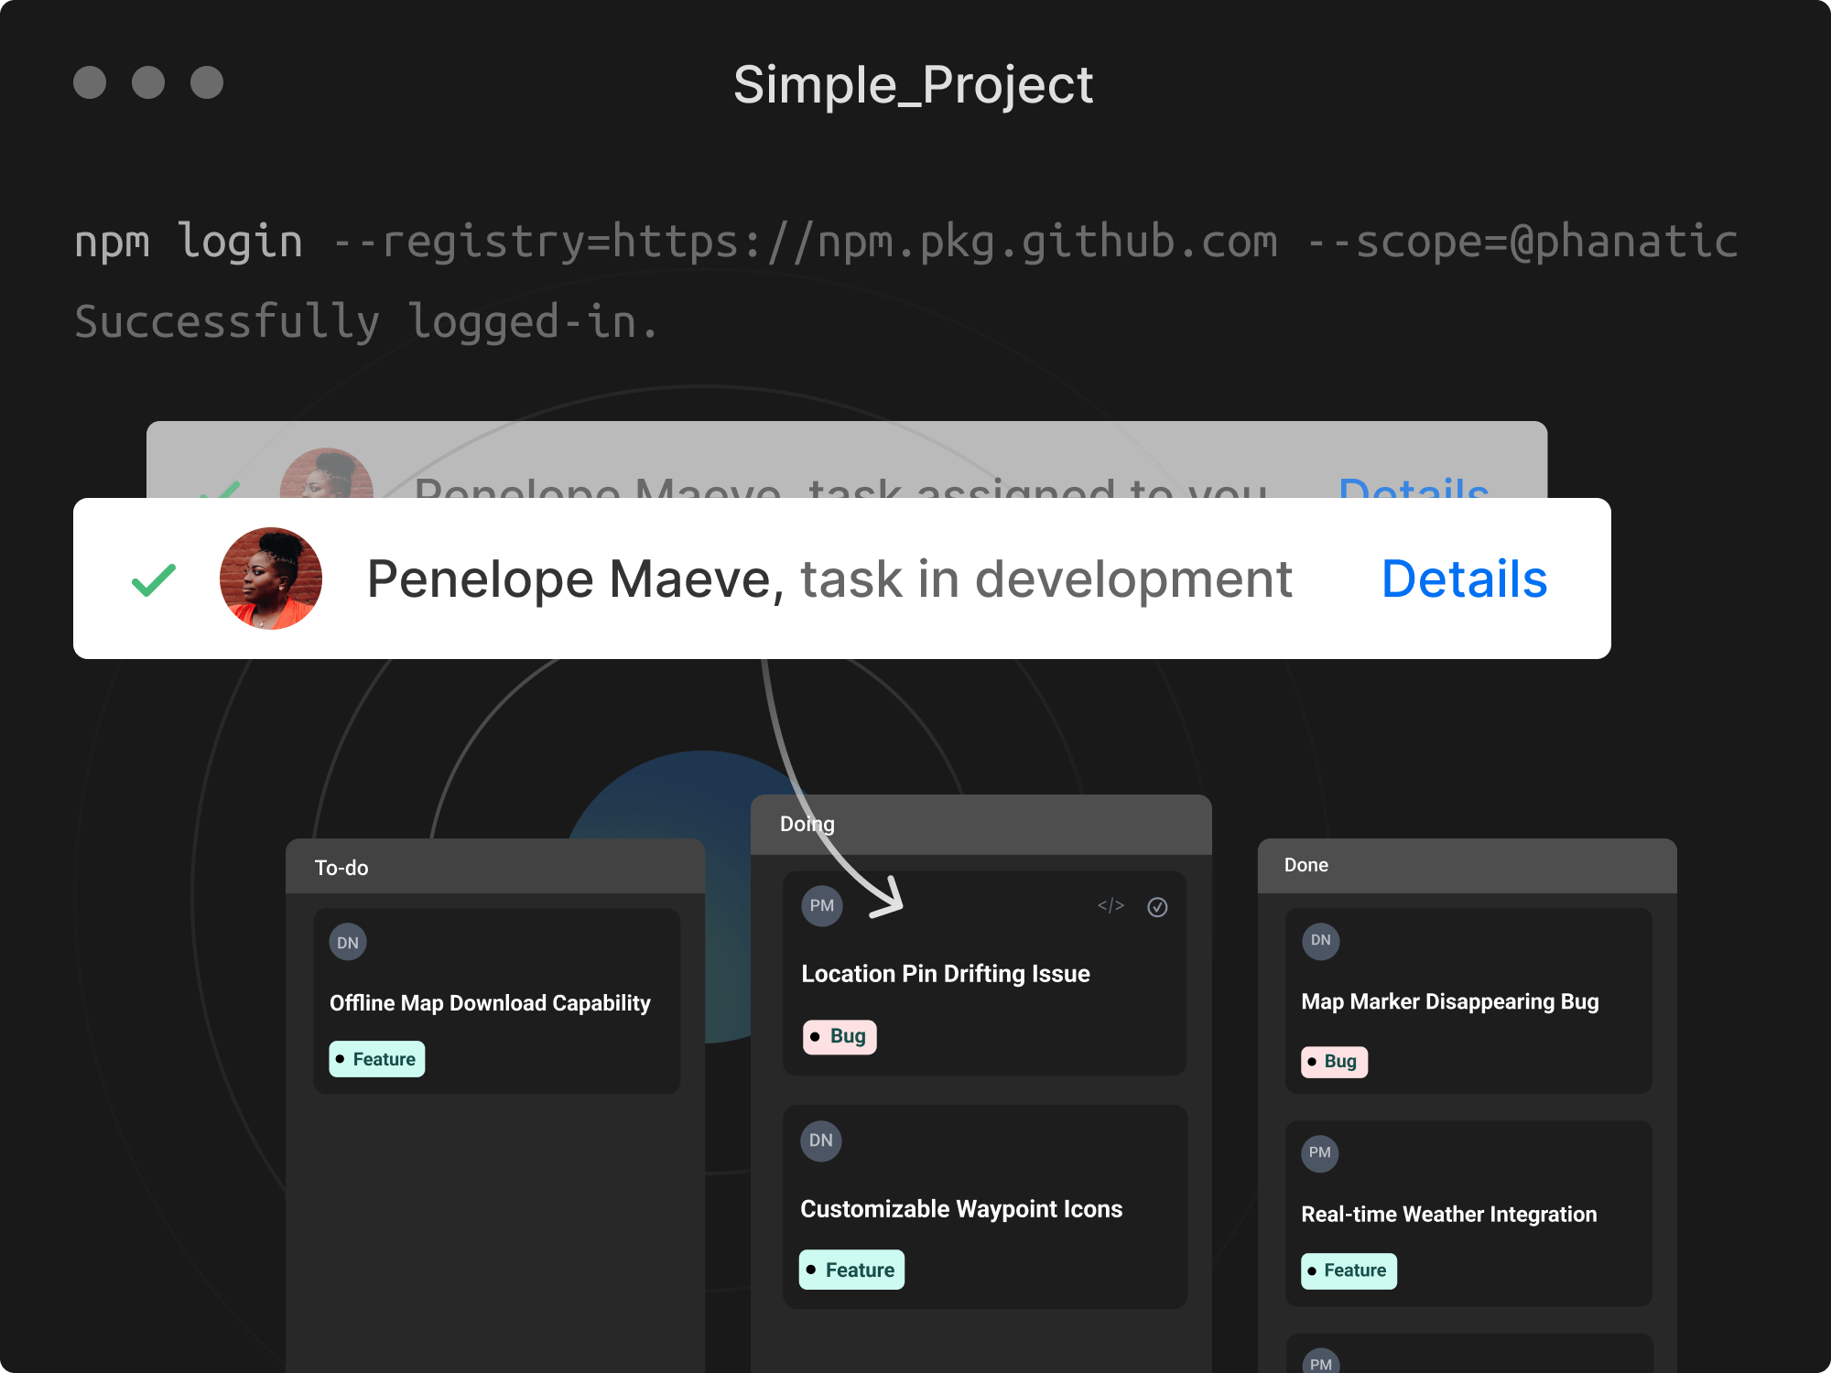The image size is (1831, 1373).
Task: Click the Feature tag on Offline Map Download
Action: click(x=376, y=1060)
